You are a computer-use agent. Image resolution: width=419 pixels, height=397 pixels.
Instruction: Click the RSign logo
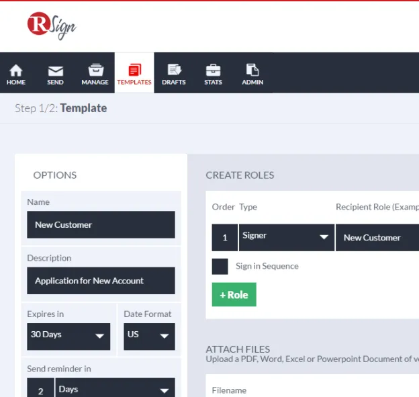[52, 26]
